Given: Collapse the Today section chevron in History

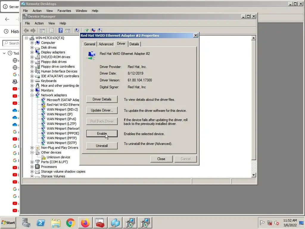Looking at the screenshot, I should pos(4,53).
